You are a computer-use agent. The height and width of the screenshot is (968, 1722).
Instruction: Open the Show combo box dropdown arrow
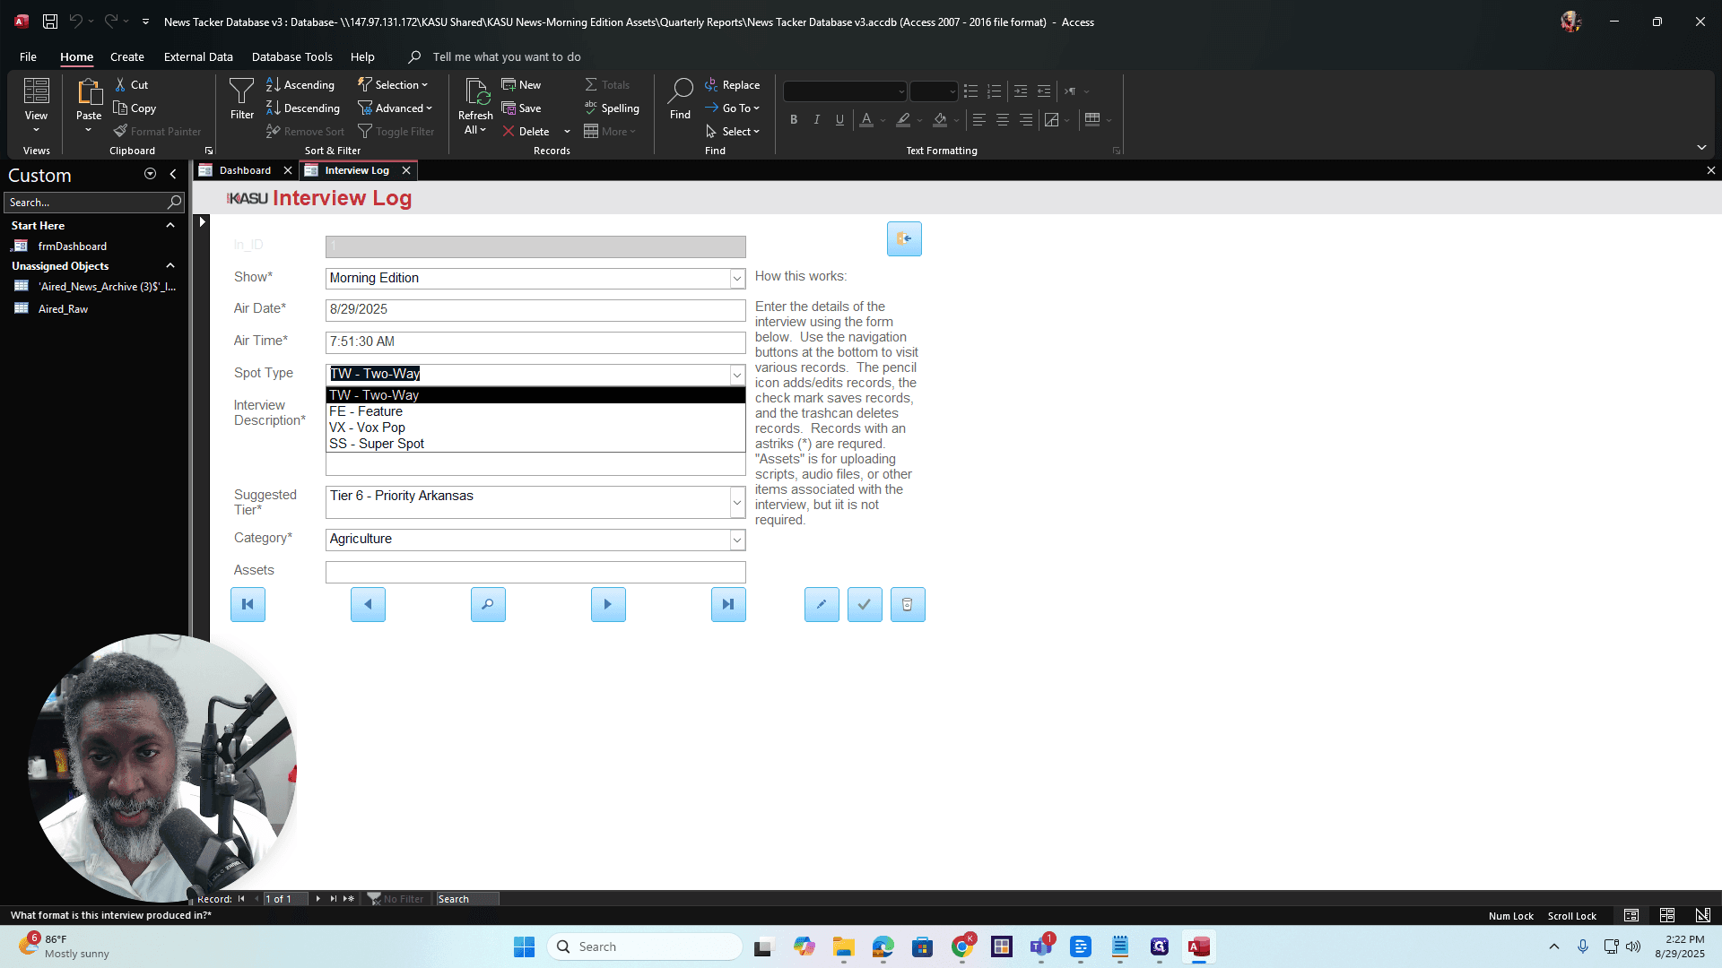tap(736, 279)
